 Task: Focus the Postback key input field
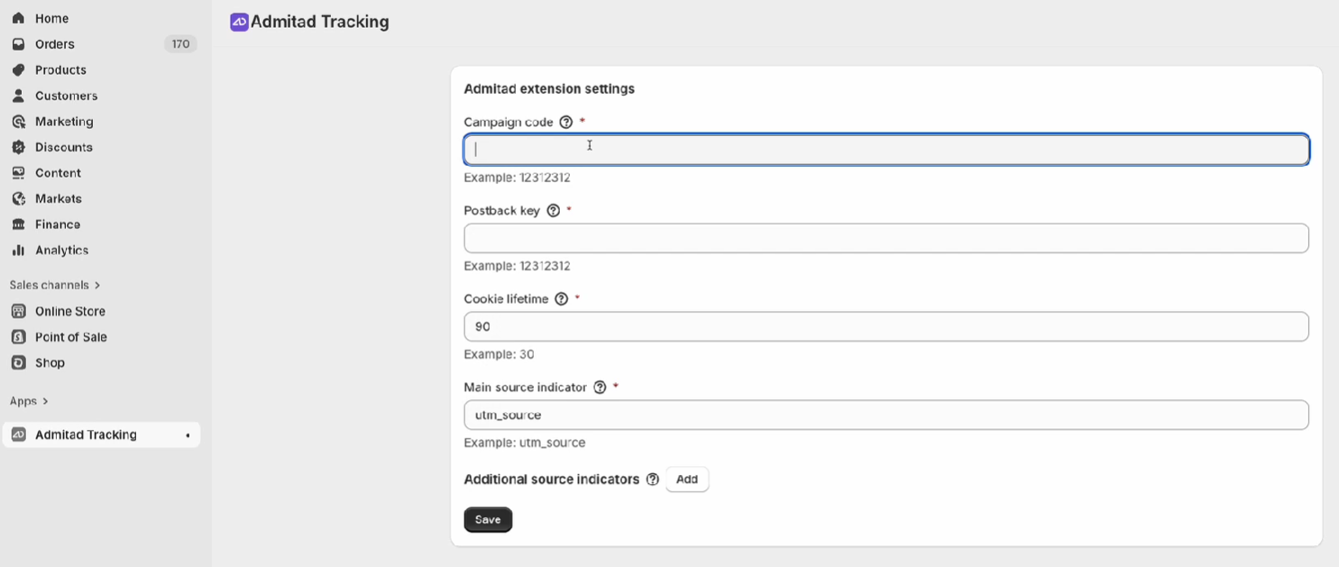[885, 238]
